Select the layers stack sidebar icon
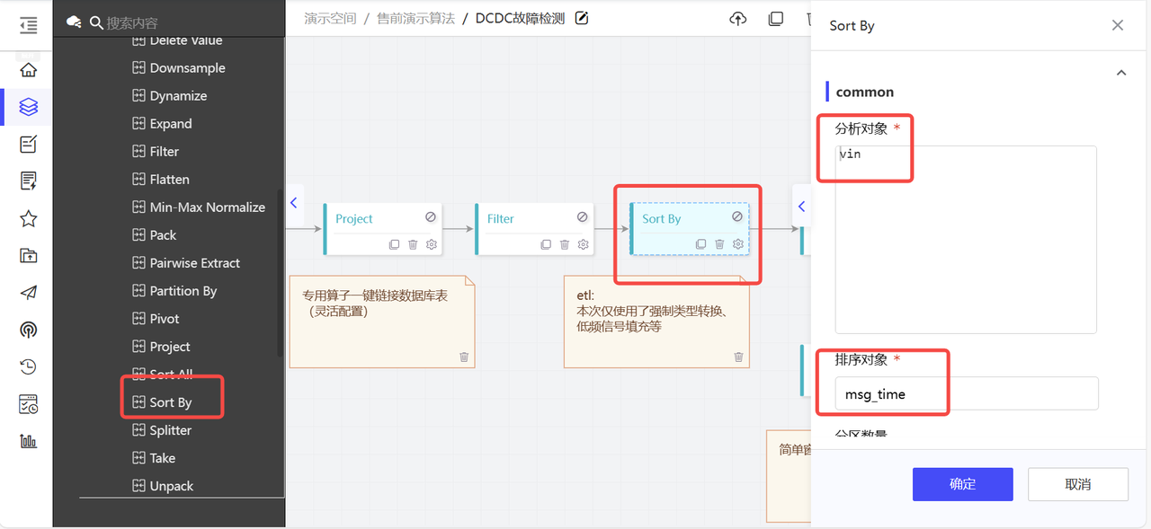 point(29,107)
